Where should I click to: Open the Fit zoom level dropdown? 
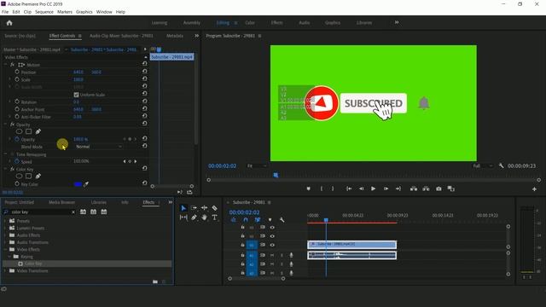[x=256, y=165]
